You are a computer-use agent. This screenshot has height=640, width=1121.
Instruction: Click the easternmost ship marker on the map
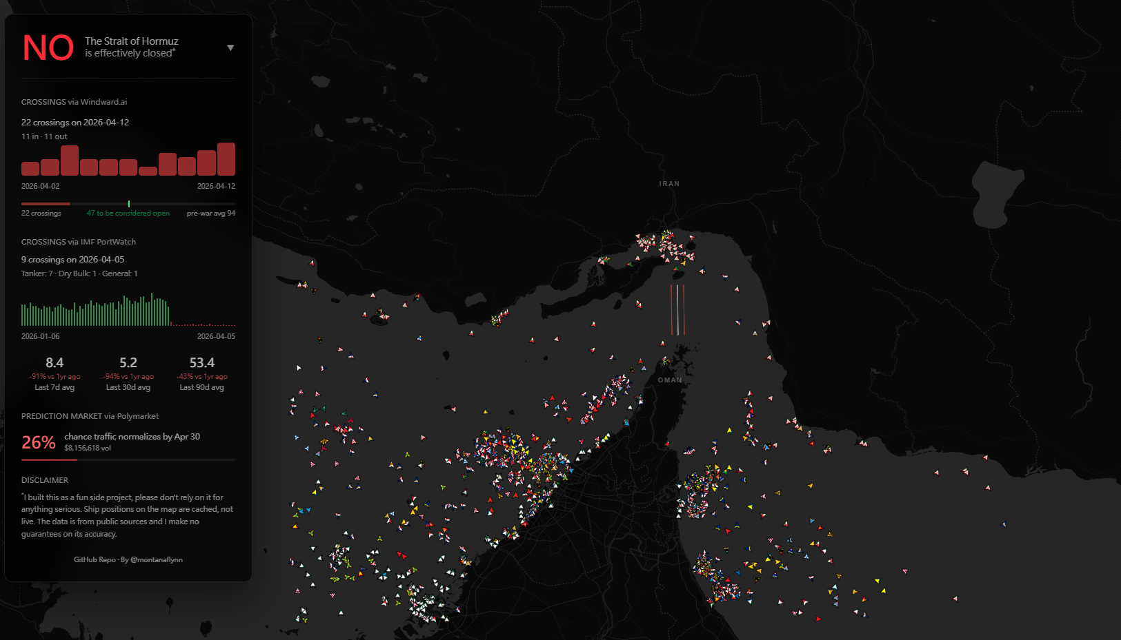[1004, 524]
